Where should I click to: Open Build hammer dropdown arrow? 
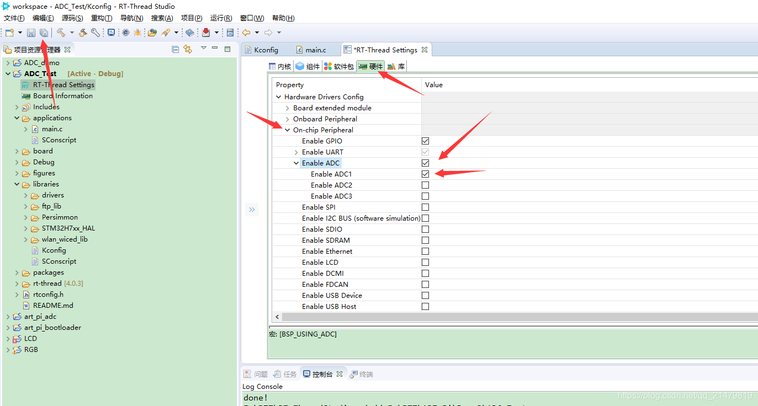(72, 33)
